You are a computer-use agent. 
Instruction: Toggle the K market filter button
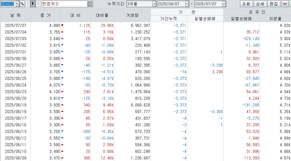(x=33, y=4)
